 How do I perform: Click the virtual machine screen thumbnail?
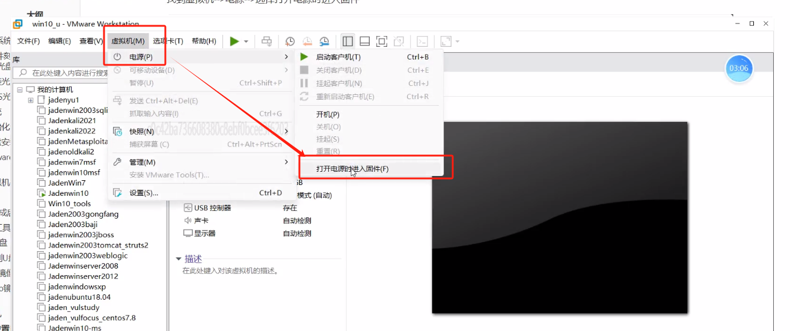(560, 217)
